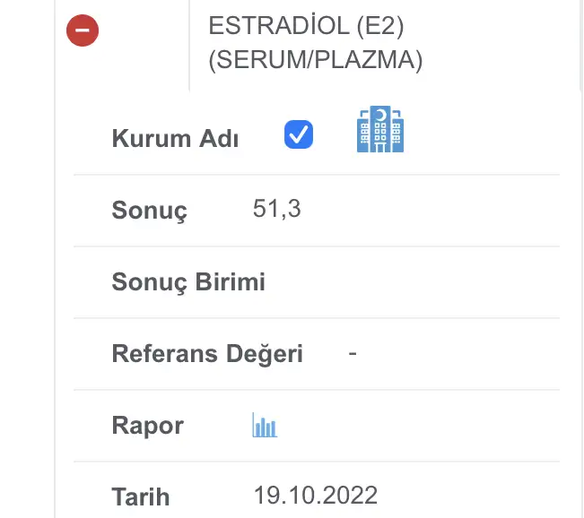Click the result value 51,3
The width and height of the screenshot is (584, 518).
[x=277, y=210]
